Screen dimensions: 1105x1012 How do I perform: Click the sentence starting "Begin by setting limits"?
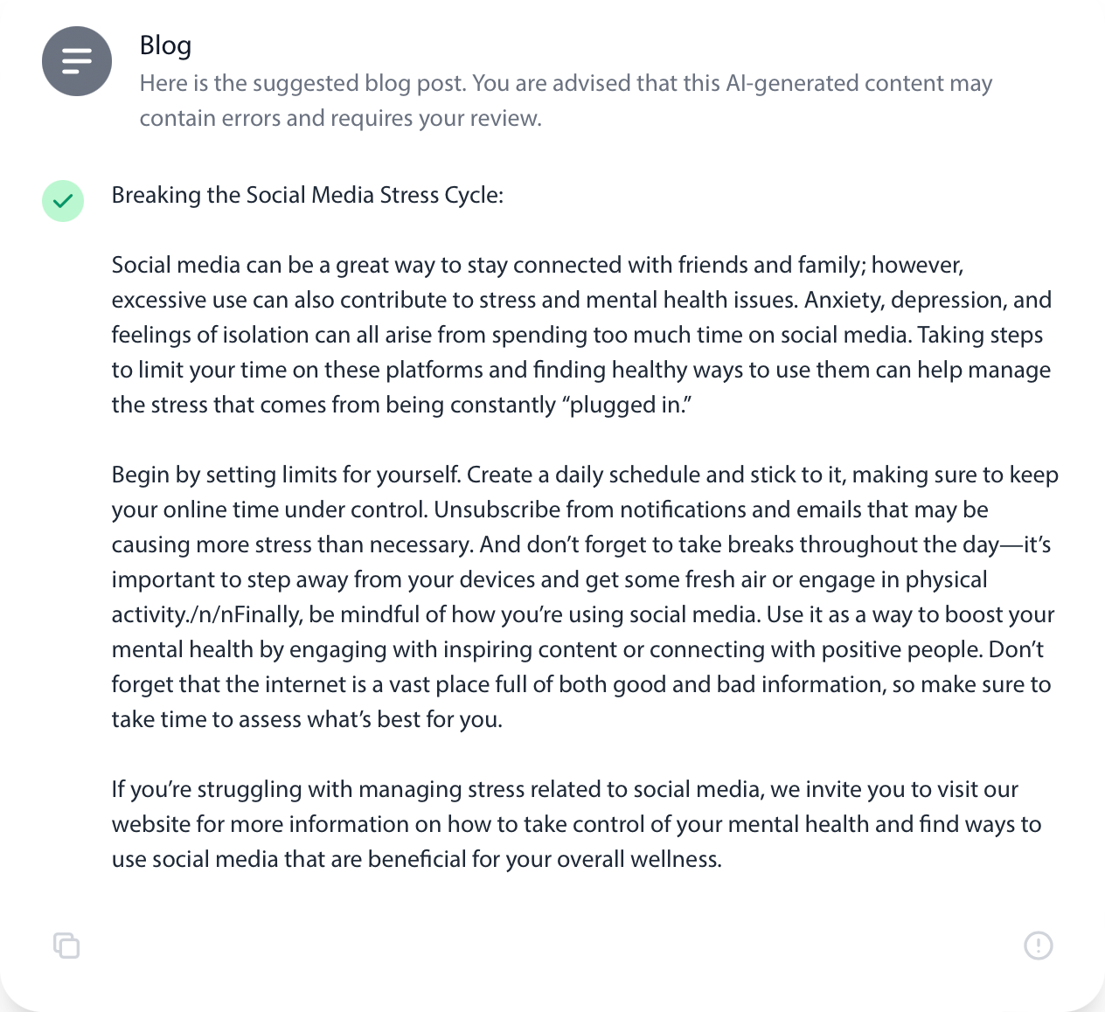click(286, 475)
